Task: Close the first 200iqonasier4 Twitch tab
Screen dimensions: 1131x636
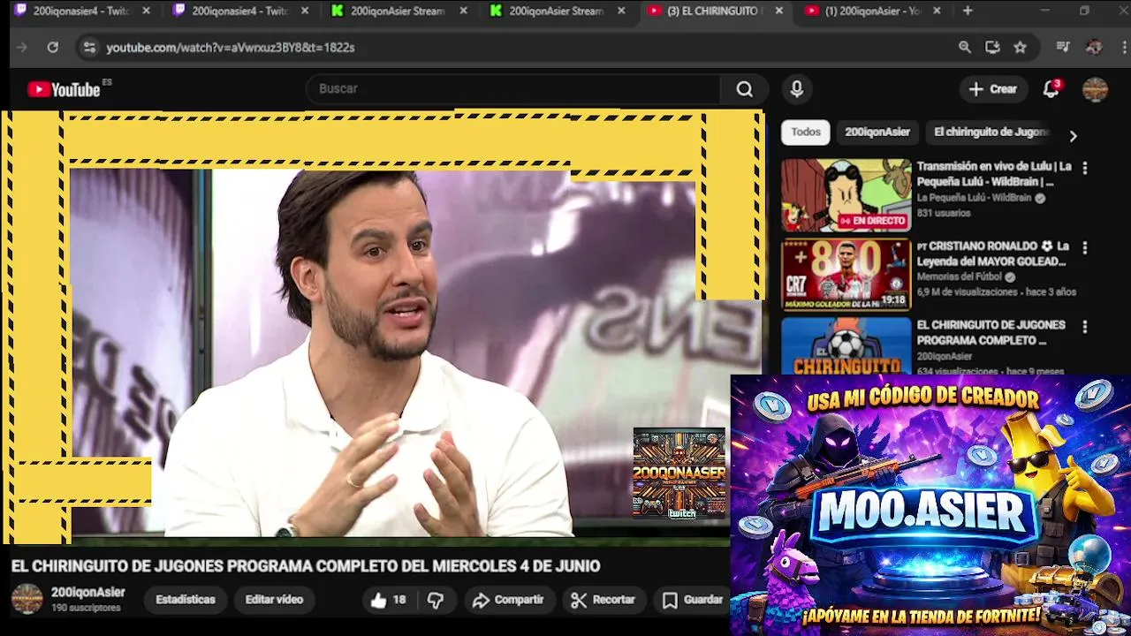Action: click(x=146, y=11)
